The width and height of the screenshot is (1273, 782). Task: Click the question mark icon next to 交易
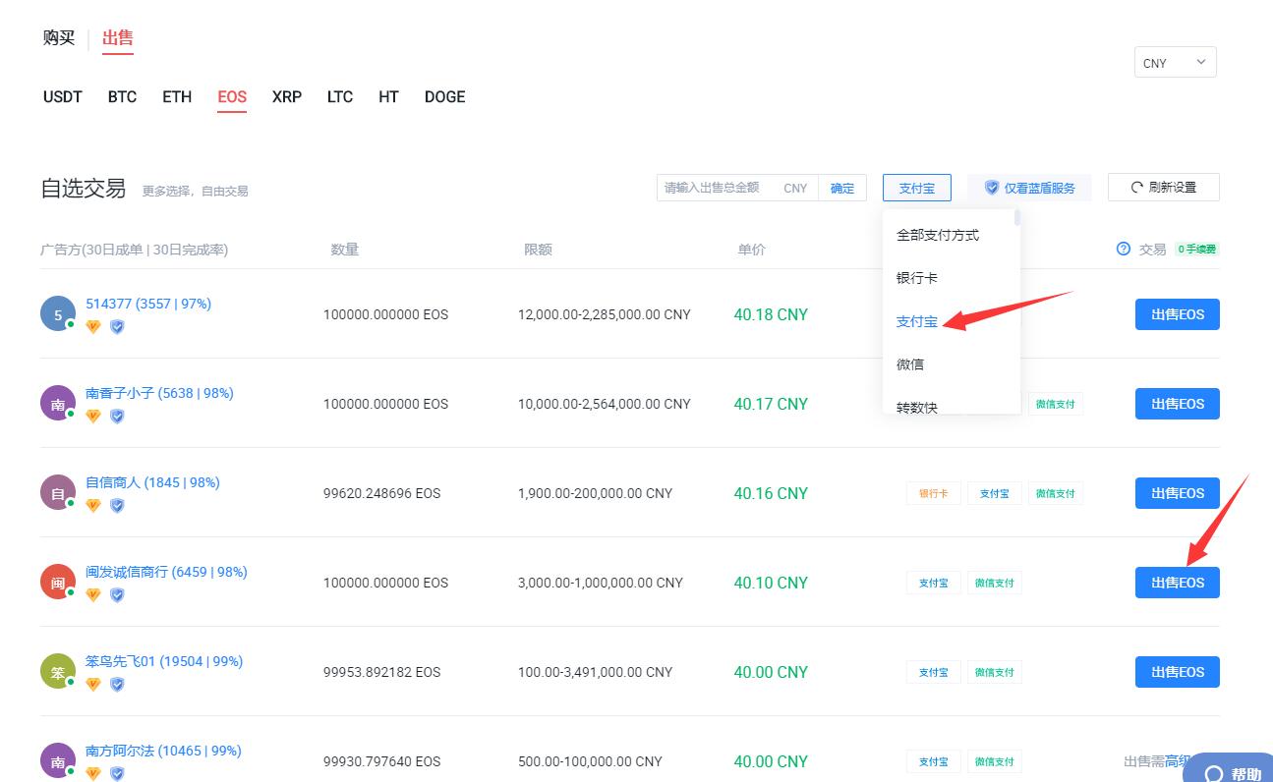point(1124,249)
